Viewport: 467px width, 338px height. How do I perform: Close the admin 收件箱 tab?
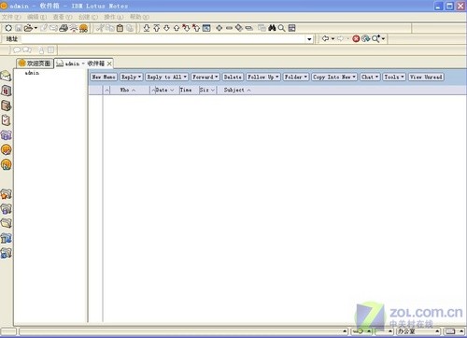(x=109, y=63)
